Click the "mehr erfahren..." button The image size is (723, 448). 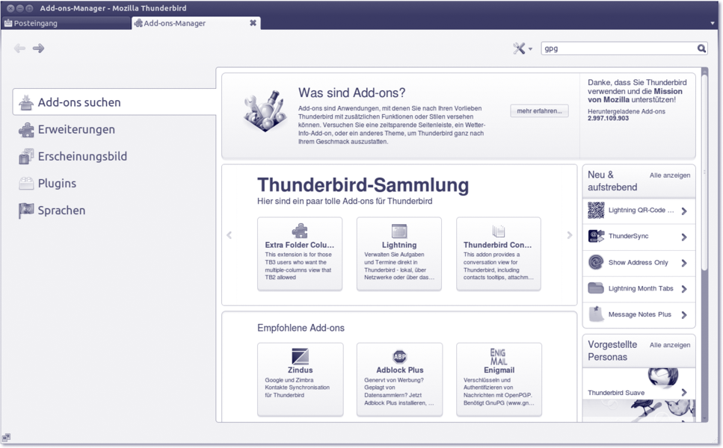[539, 111]
